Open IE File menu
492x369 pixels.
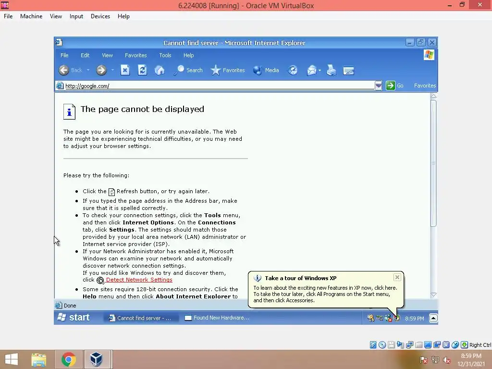pyautogui.click(x=64, y=55)
